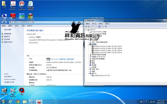This screenshot has height=104, width=167.
Task: Click Properties sheet icon in Device Manager toolbar
Action: (96, 27)
